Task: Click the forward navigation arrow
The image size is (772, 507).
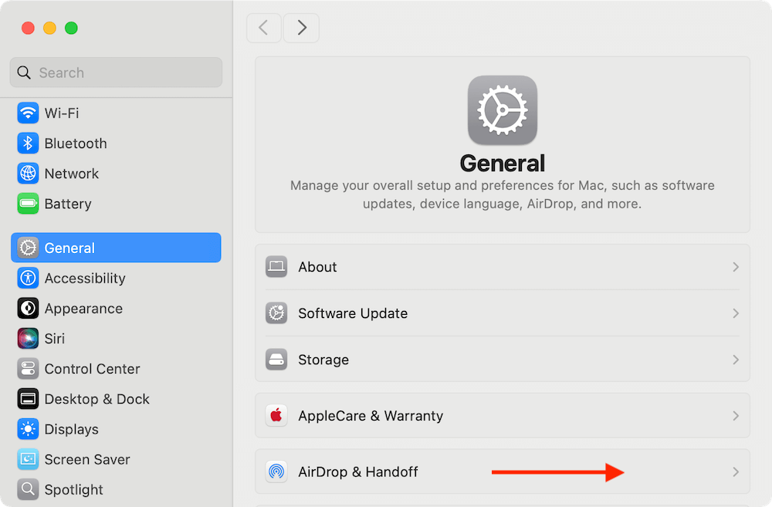Action: coord(301,28)
